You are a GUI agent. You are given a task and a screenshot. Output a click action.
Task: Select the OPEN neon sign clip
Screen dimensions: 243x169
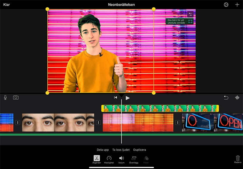pyautogui.click(x=212, y=123)
